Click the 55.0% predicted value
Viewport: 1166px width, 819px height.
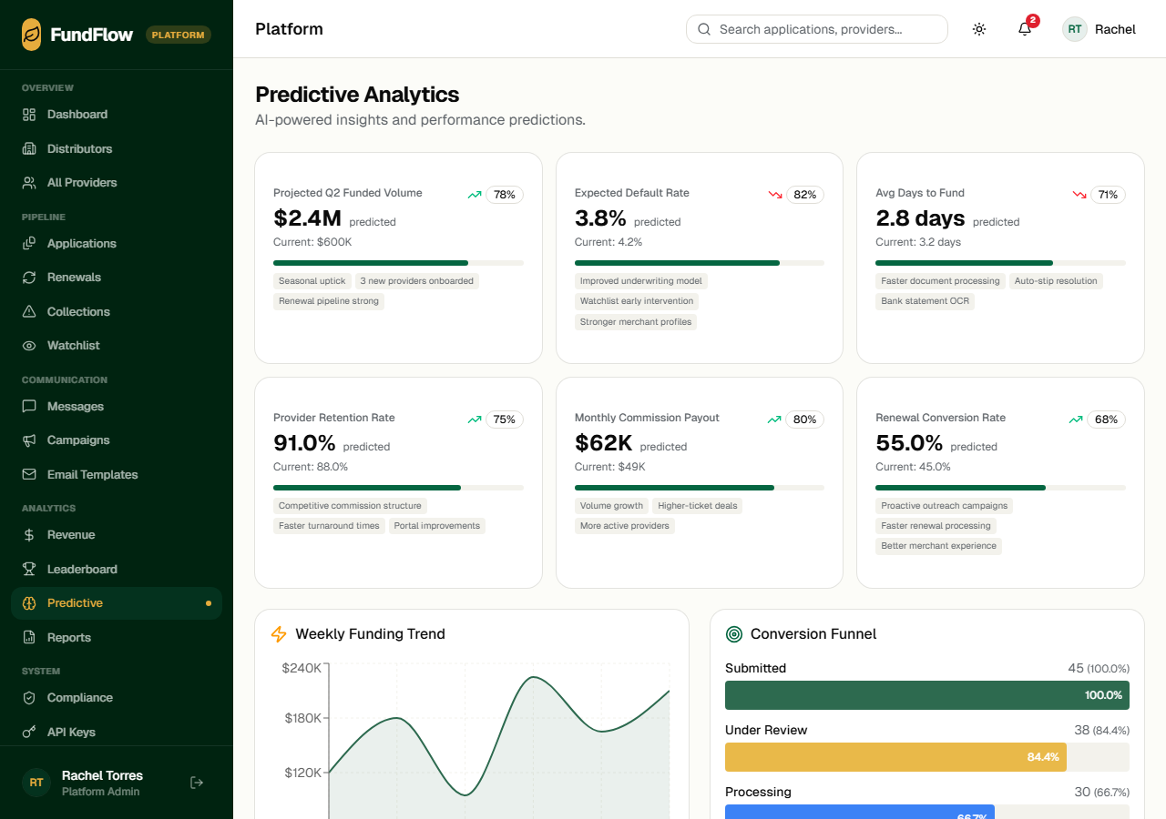coord(909,443)
